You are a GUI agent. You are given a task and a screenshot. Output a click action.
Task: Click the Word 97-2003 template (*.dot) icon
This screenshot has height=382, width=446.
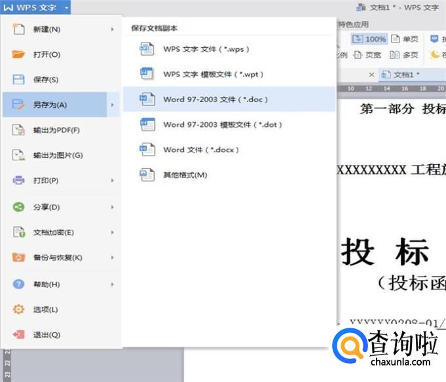[x=147, y=124]
